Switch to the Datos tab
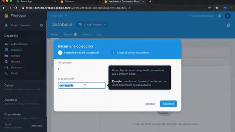The image size is (235, 132). tap(55, 34)
